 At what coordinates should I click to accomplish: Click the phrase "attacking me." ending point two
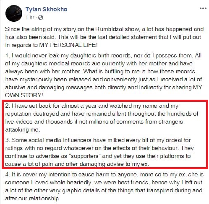coord(23,130)
